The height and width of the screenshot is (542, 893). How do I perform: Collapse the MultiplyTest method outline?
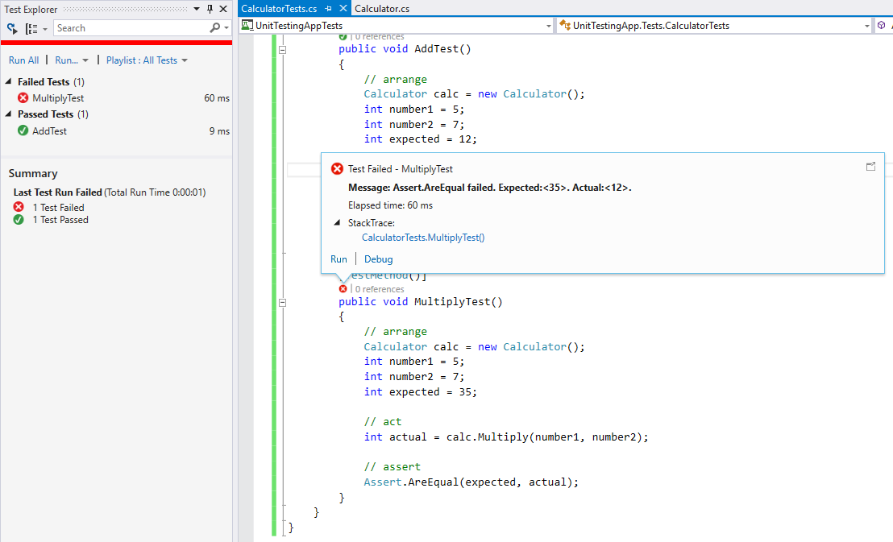coord(282,303)
